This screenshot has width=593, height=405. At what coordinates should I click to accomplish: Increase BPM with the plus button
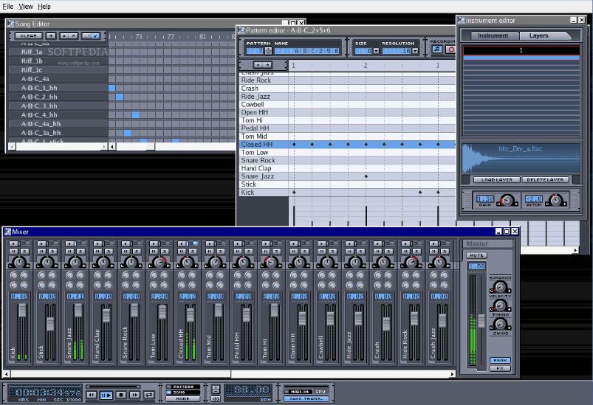[x=216, y=388]
